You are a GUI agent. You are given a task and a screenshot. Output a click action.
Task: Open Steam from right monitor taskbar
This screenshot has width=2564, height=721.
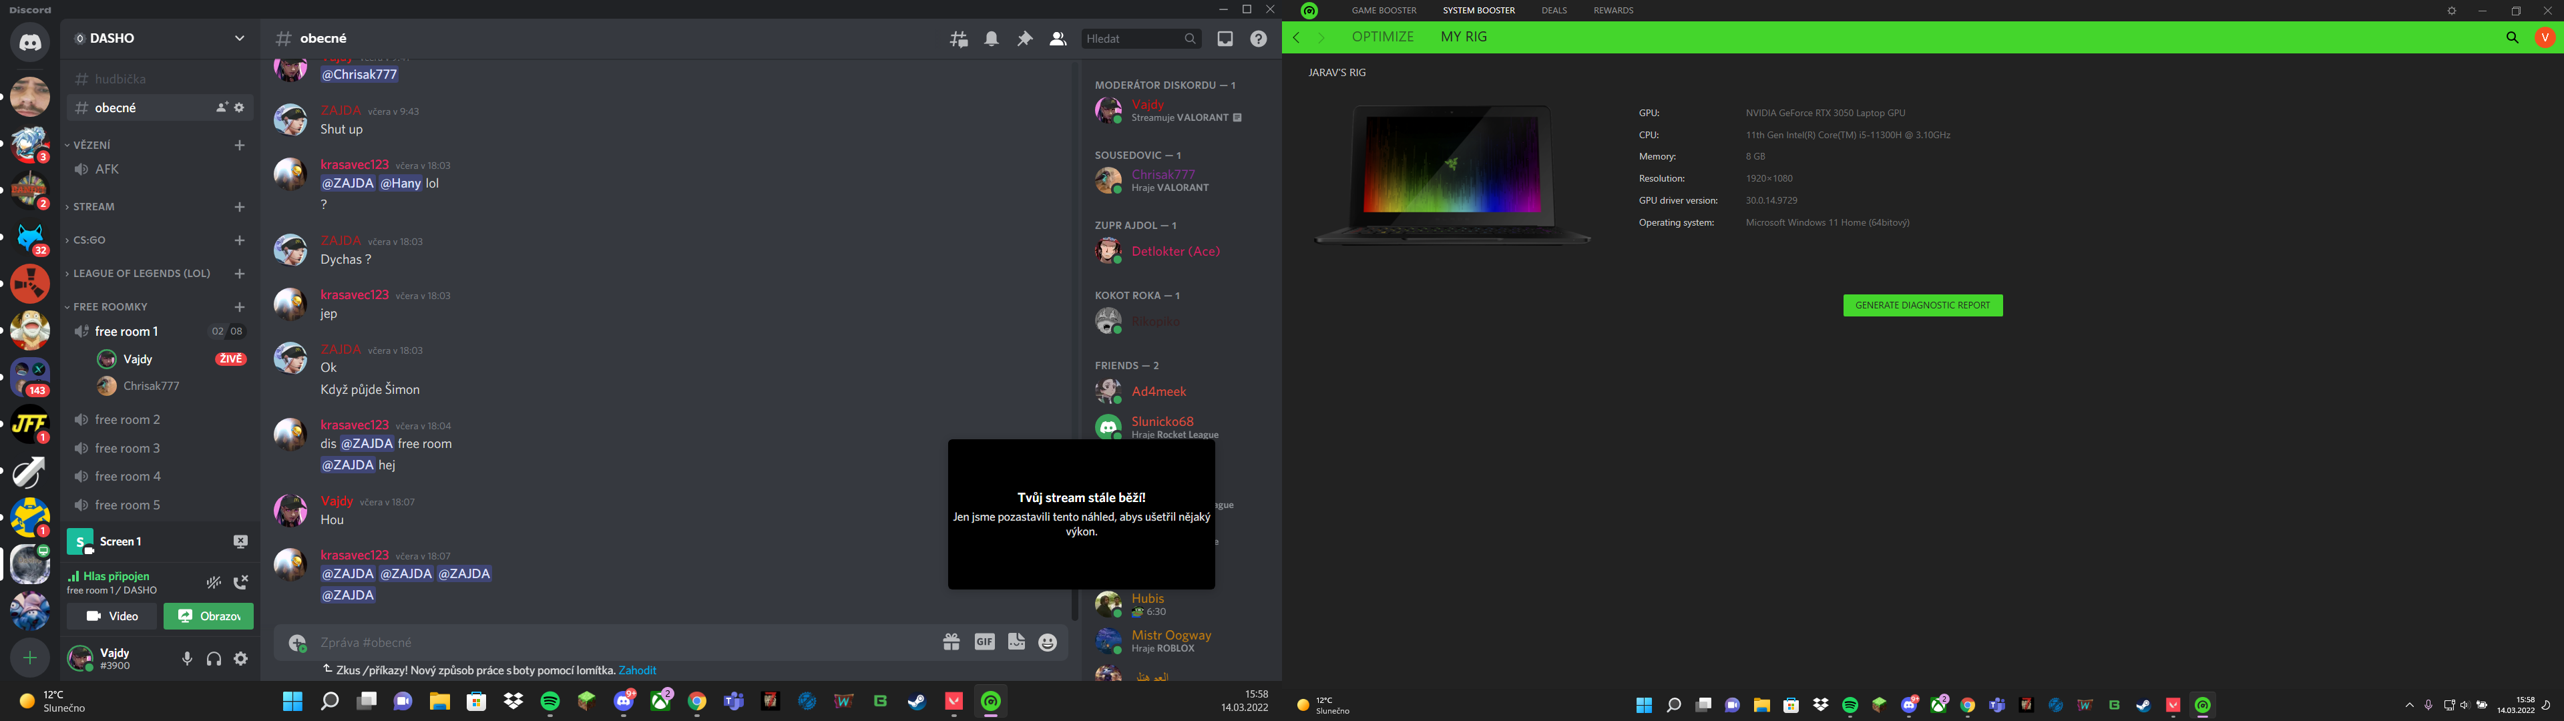tap(2143, 705)
